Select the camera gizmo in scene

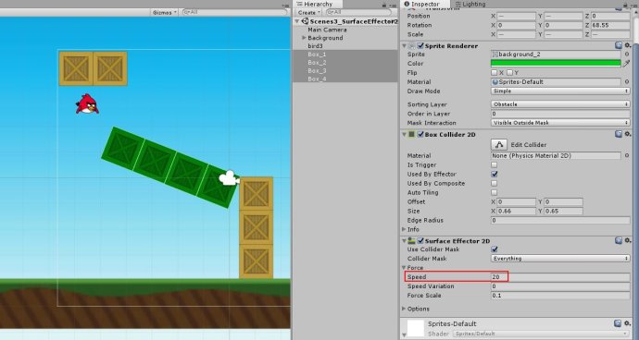pos(229,178)
